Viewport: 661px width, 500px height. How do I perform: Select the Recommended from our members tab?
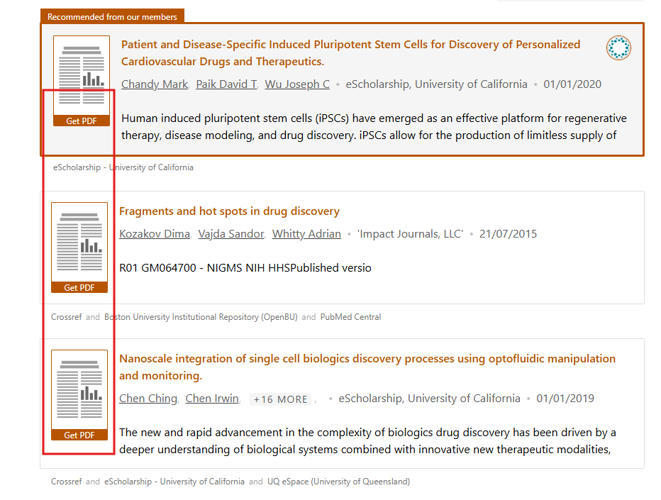[113, 16]
